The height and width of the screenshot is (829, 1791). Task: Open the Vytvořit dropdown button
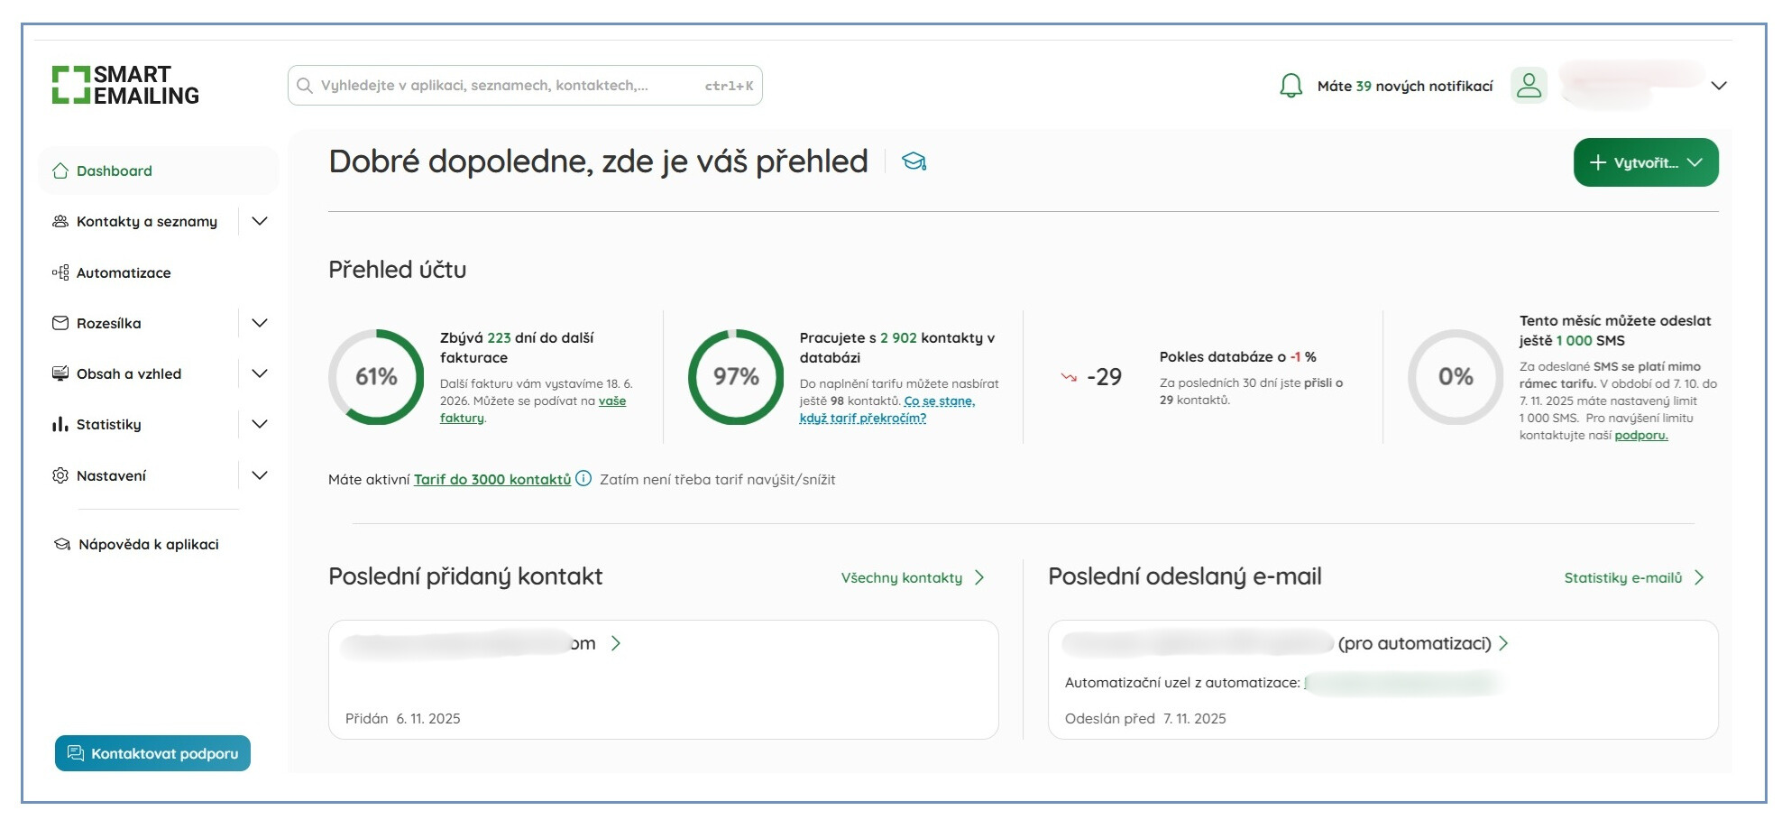[x=1645, y=162]
